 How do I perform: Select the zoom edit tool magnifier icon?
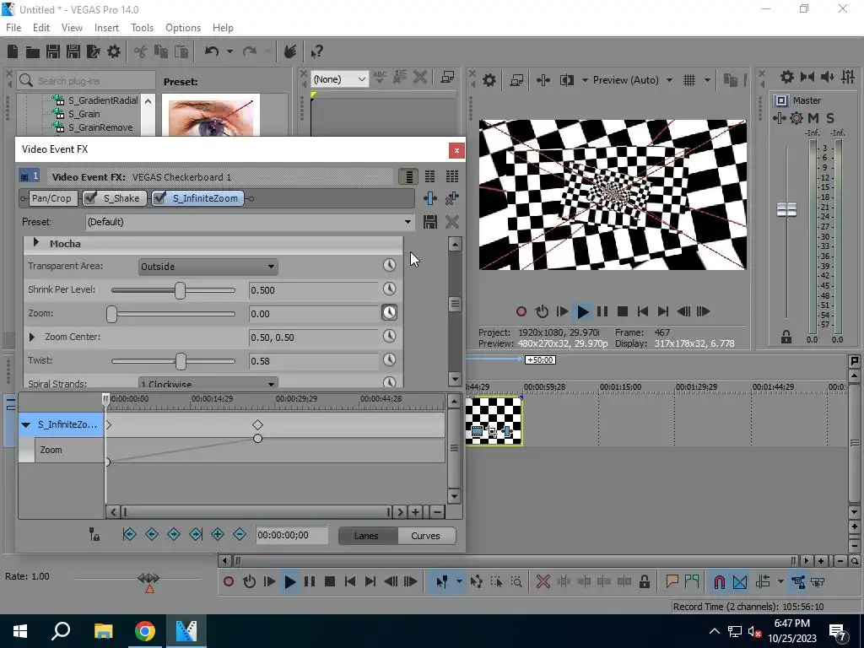(x=516, y=582)
